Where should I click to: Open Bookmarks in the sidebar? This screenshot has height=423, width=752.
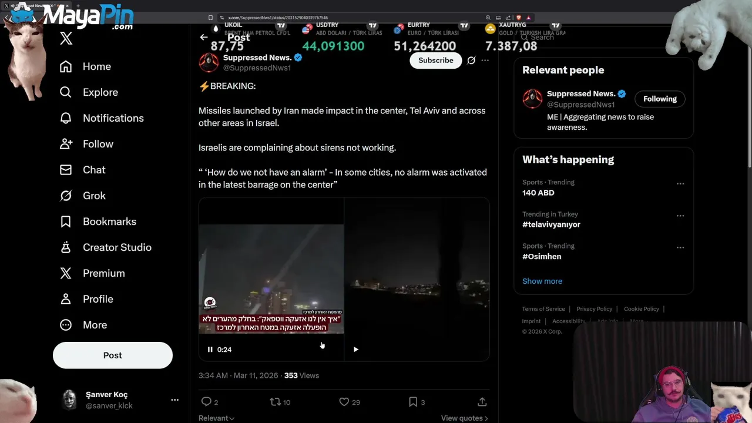tap(98, 221)
